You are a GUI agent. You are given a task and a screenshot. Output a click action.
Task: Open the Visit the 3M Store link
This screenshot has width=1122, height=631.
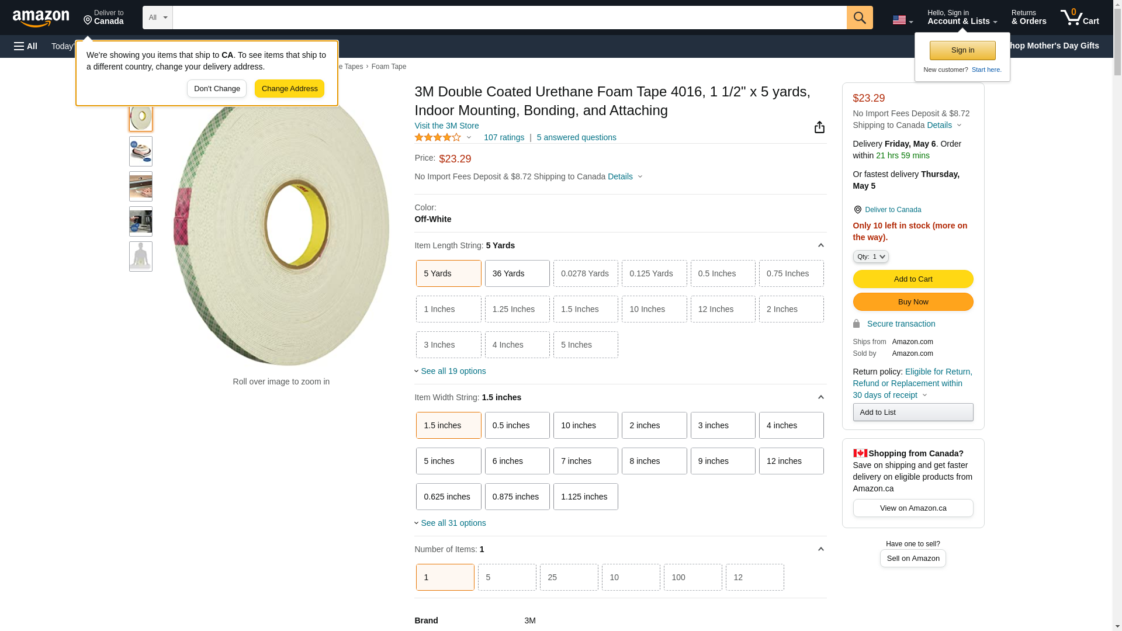(446, 126)
